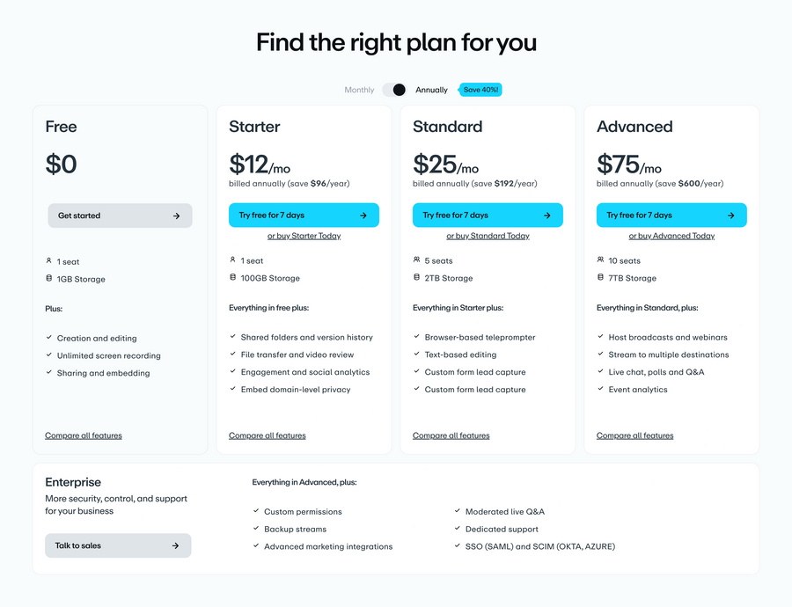
Task: Click the checkmark beside Backup streams
Action: tap(255, 529)
